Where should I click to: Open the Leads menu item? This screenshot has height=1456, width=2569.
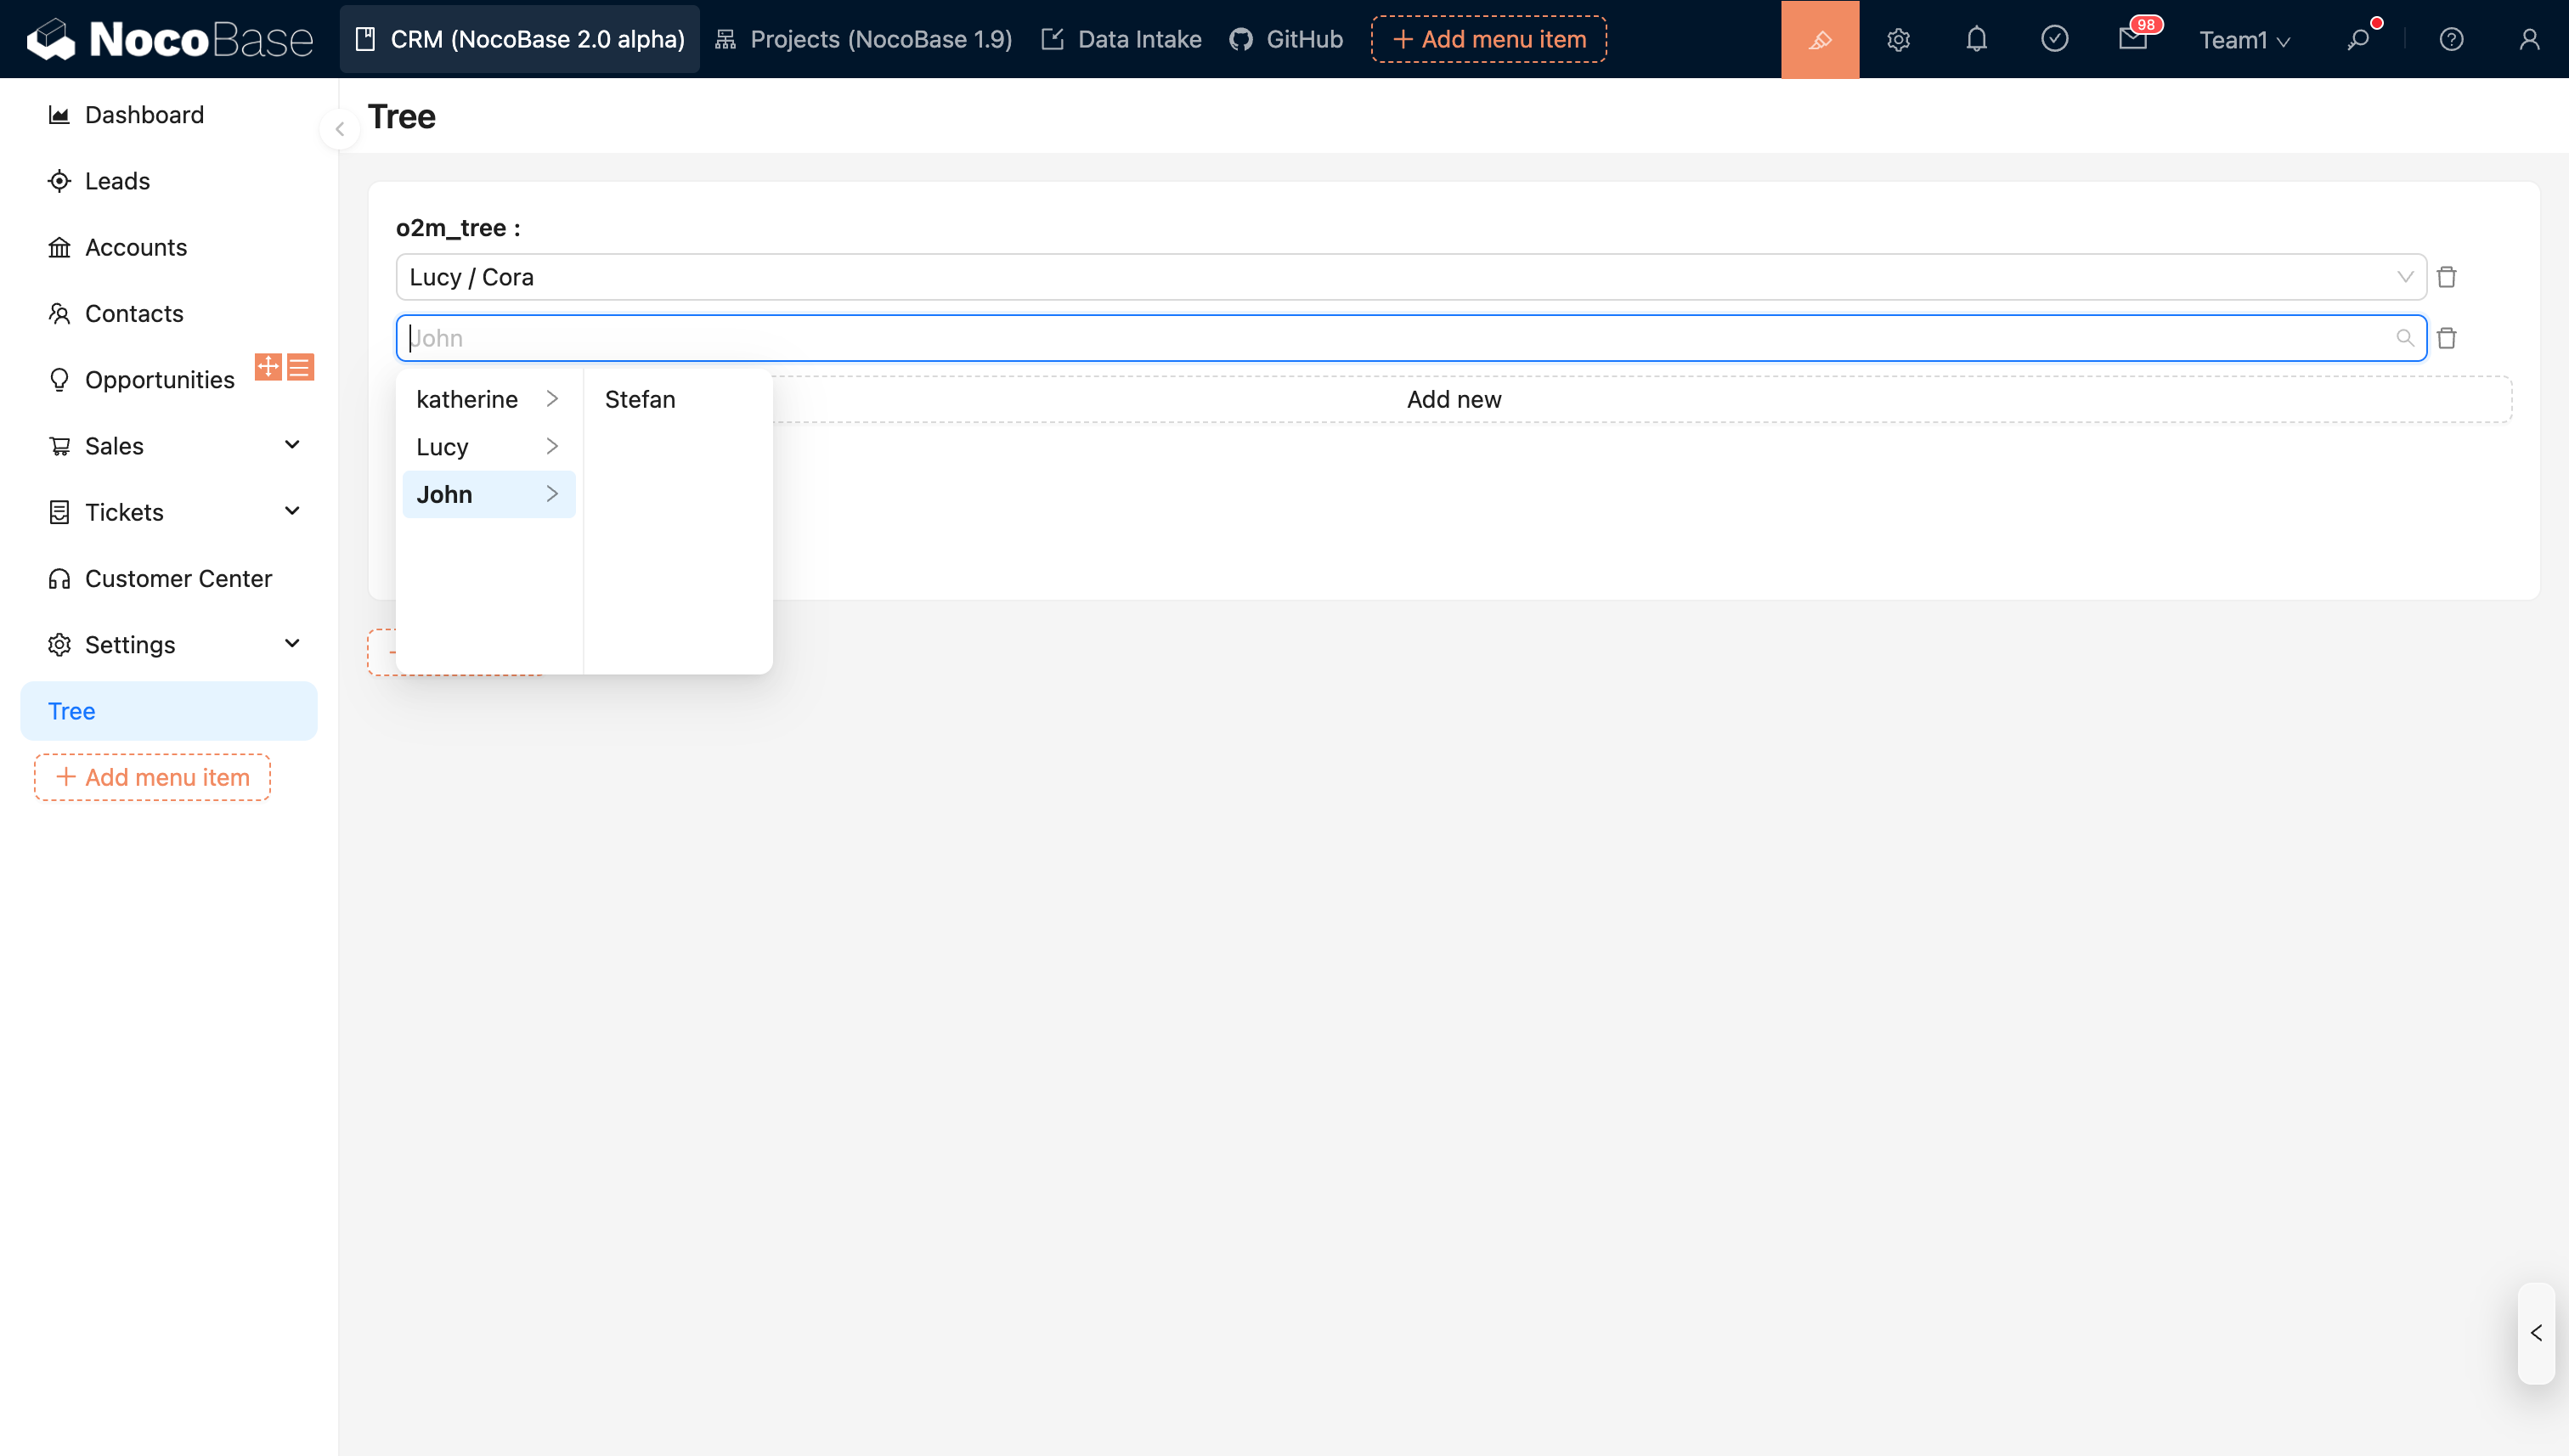(x=117, y=181)
